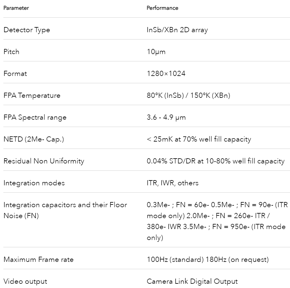Select the FPA Temperature label
The height and width of the screenshot is (288, 290).
(32, 96)
